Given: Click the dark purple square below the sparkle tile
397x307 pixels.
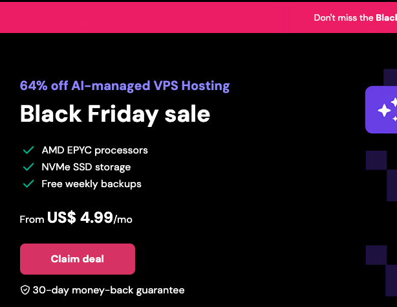Looking at the screenshot, I should 376,161.
